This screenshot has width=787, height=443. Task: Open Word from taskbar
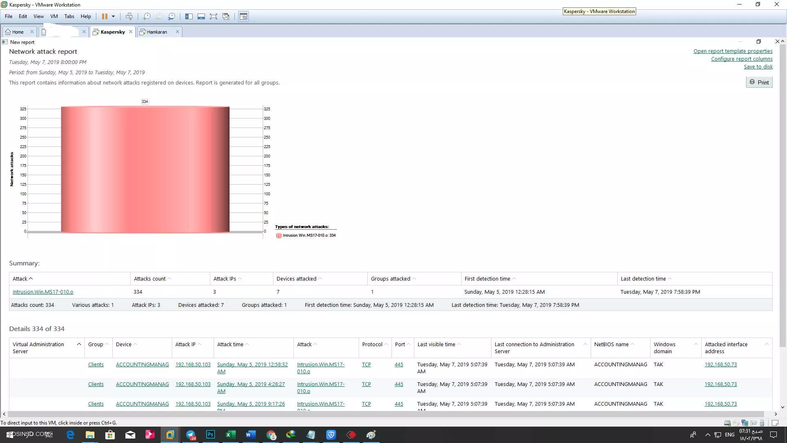[251, 435]
